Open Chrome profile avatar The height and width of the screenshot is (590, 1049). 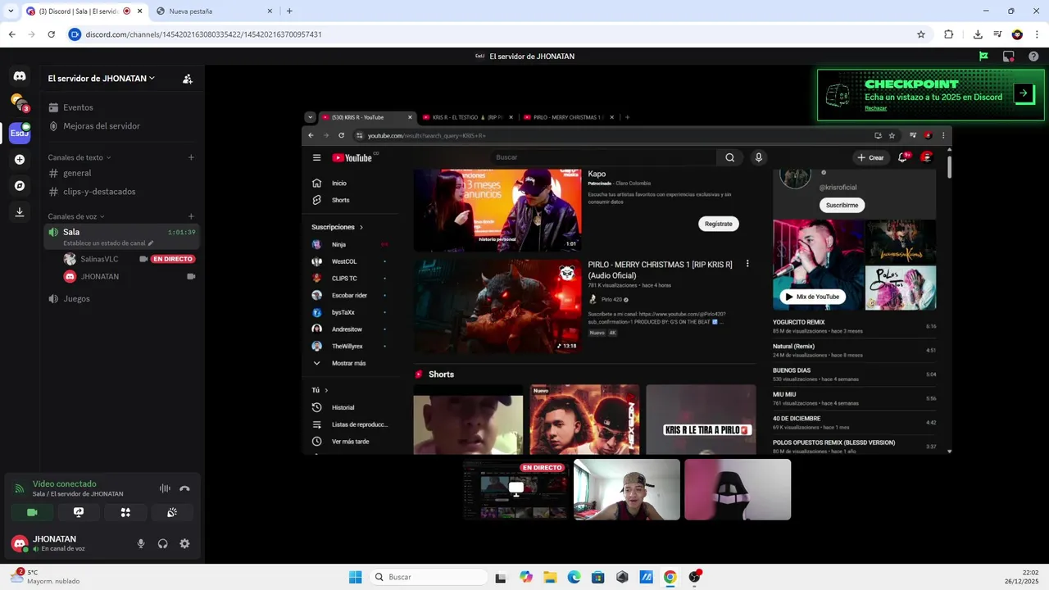pyautogui.click(x=1017, y=34)
